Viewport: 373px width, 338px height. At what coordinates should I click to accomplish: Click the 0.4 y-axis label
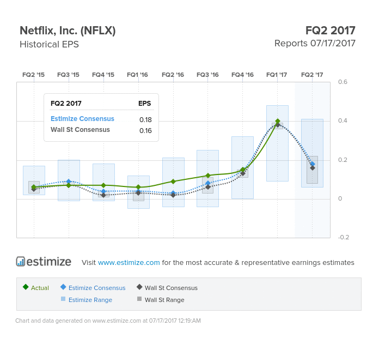click(343, 120)
